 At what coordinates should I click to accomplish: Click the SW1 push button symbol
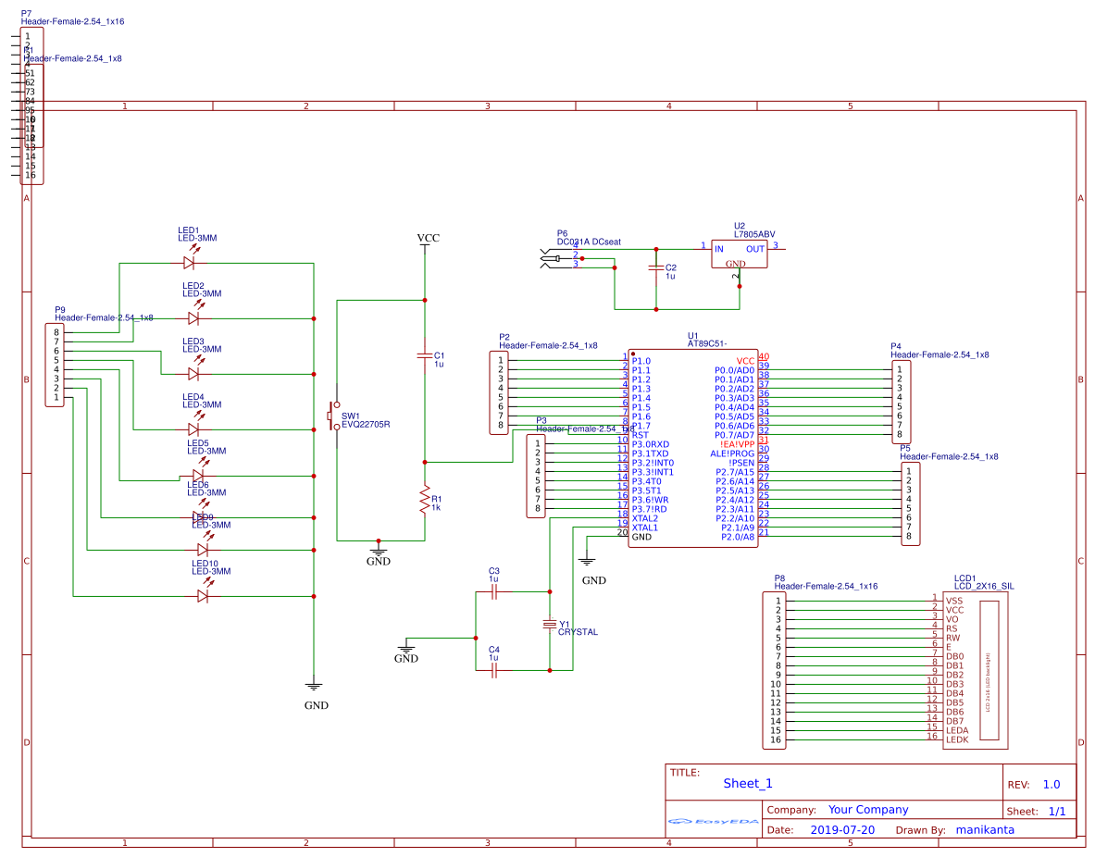click(335, 416)
